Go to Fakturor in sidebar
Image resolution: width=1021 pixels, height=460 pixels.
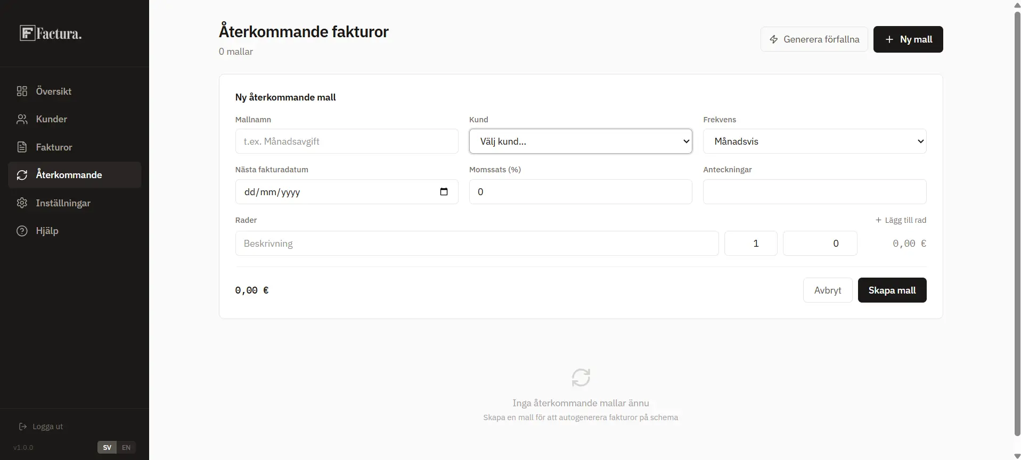click(x=54, y=147)
